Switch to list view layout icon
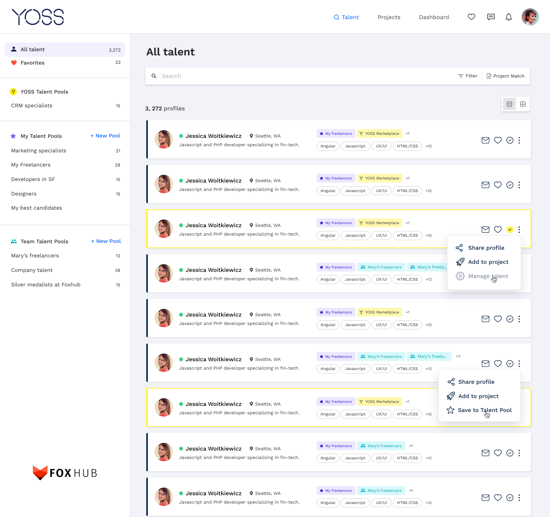 (x=509, y=104)
